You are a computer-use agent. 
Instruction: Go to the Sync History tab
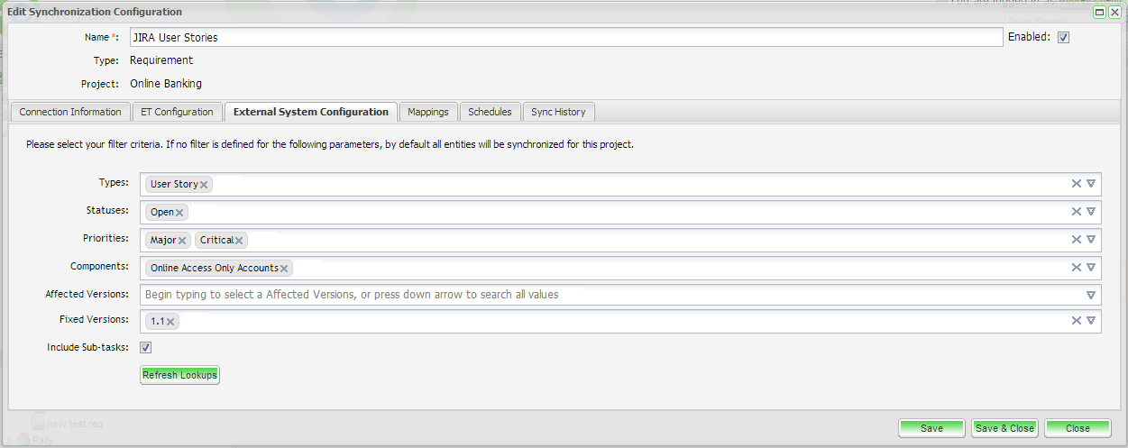(x=558, y=112)
